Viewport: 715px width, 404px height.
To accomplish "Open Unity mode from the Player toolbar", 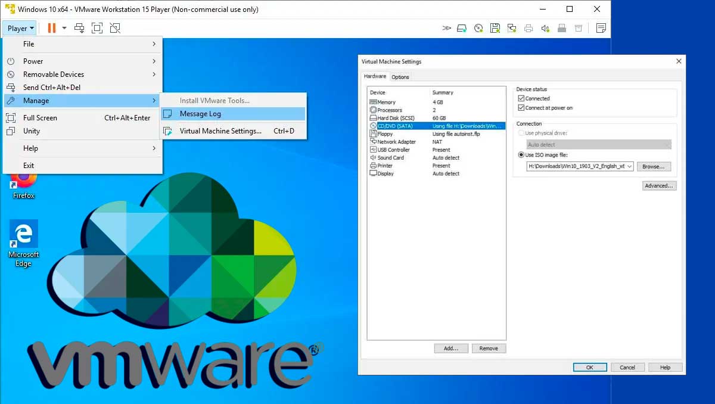I will [x=115, y=27].
